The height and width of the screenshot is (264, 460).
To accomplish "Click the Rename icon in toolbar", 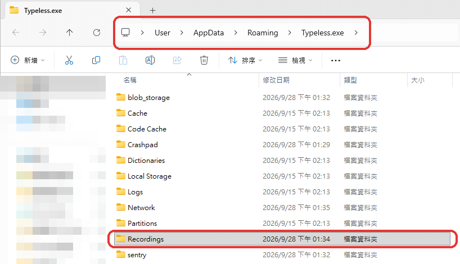I will pos(150,60).
